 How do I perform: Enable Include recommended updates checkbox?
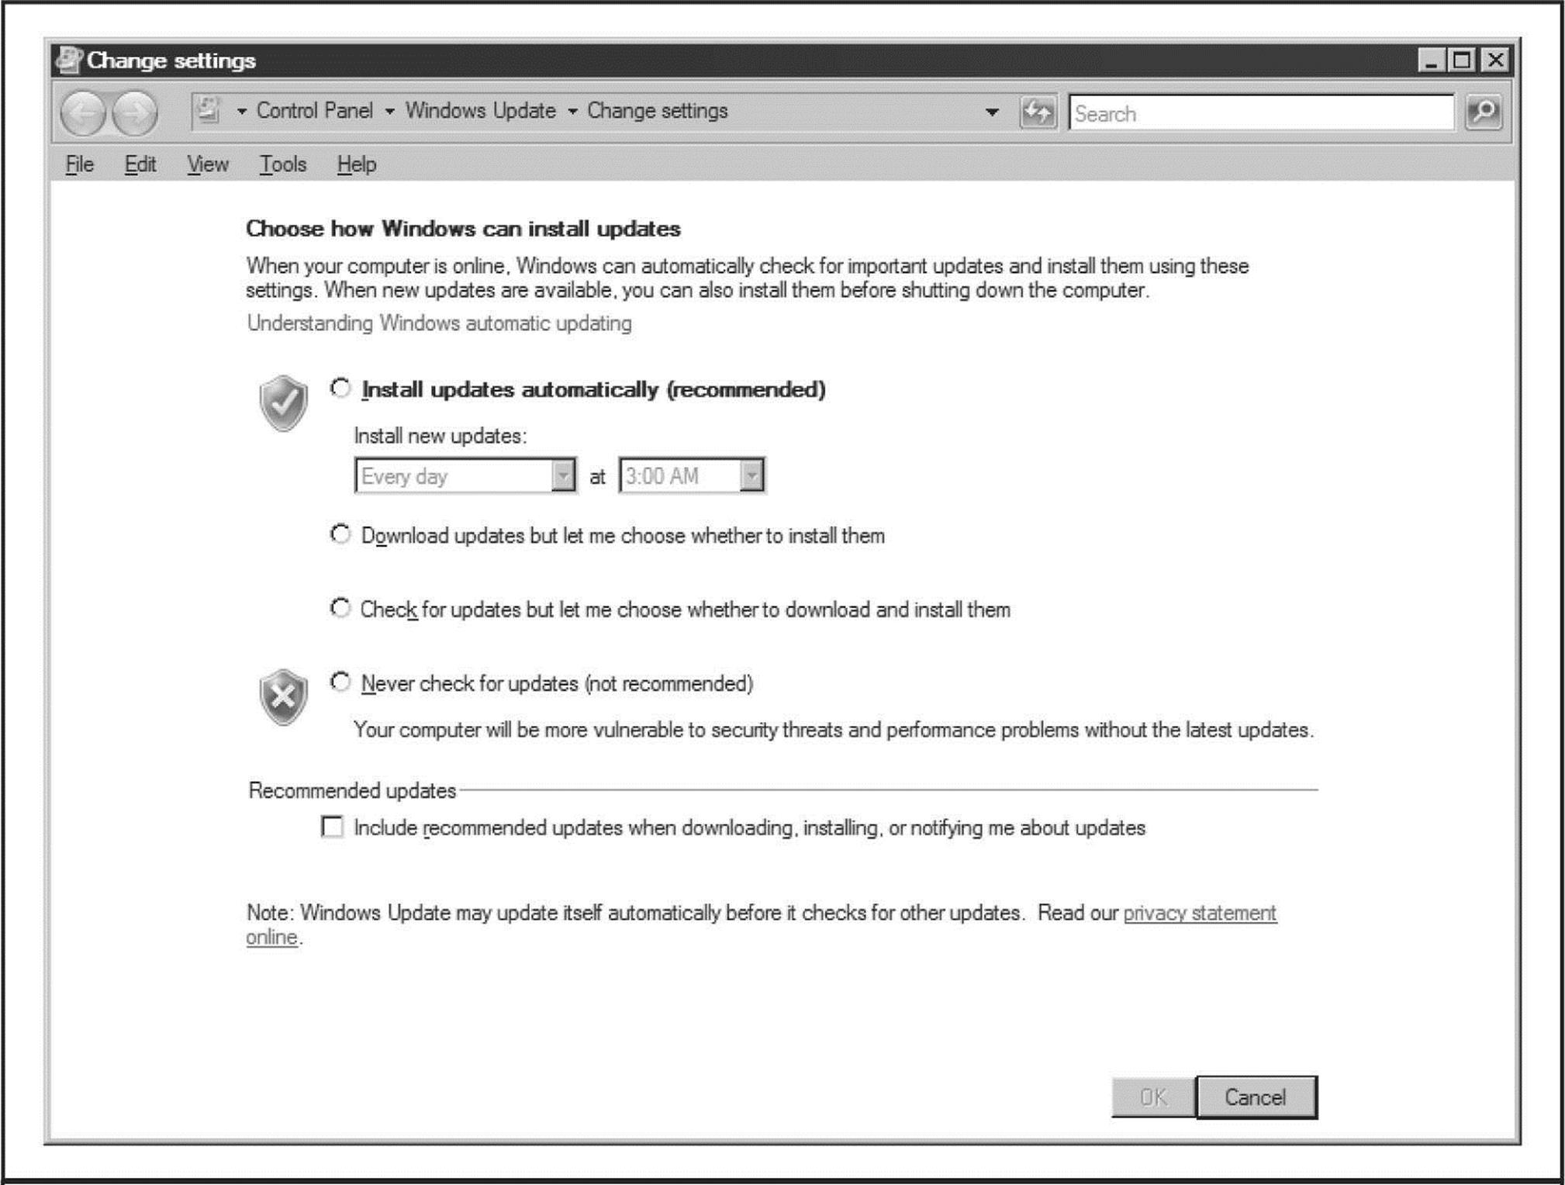click(x=332, y=827)
